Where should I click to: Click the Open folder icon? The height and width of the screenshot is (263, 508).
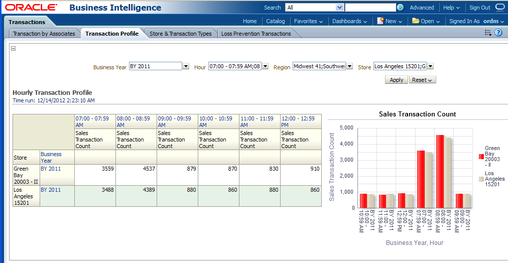click(416, 21)
